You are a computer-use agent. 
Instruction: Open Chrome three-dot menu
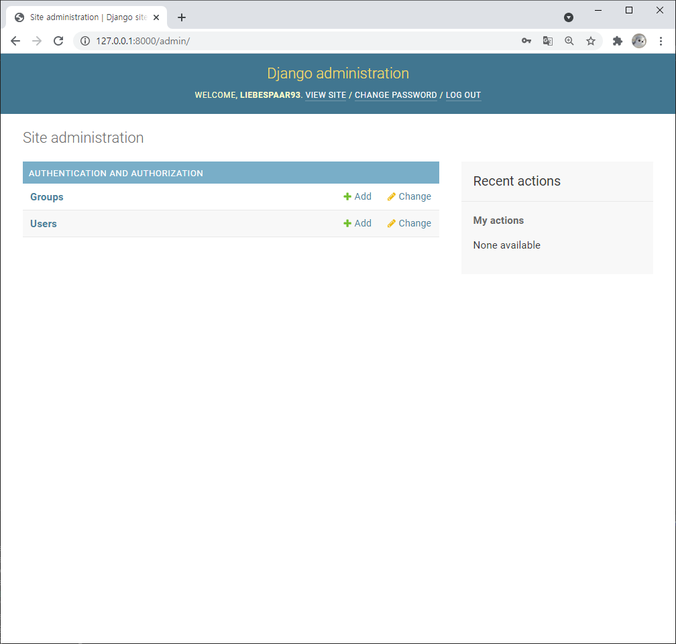coord(661,41)
